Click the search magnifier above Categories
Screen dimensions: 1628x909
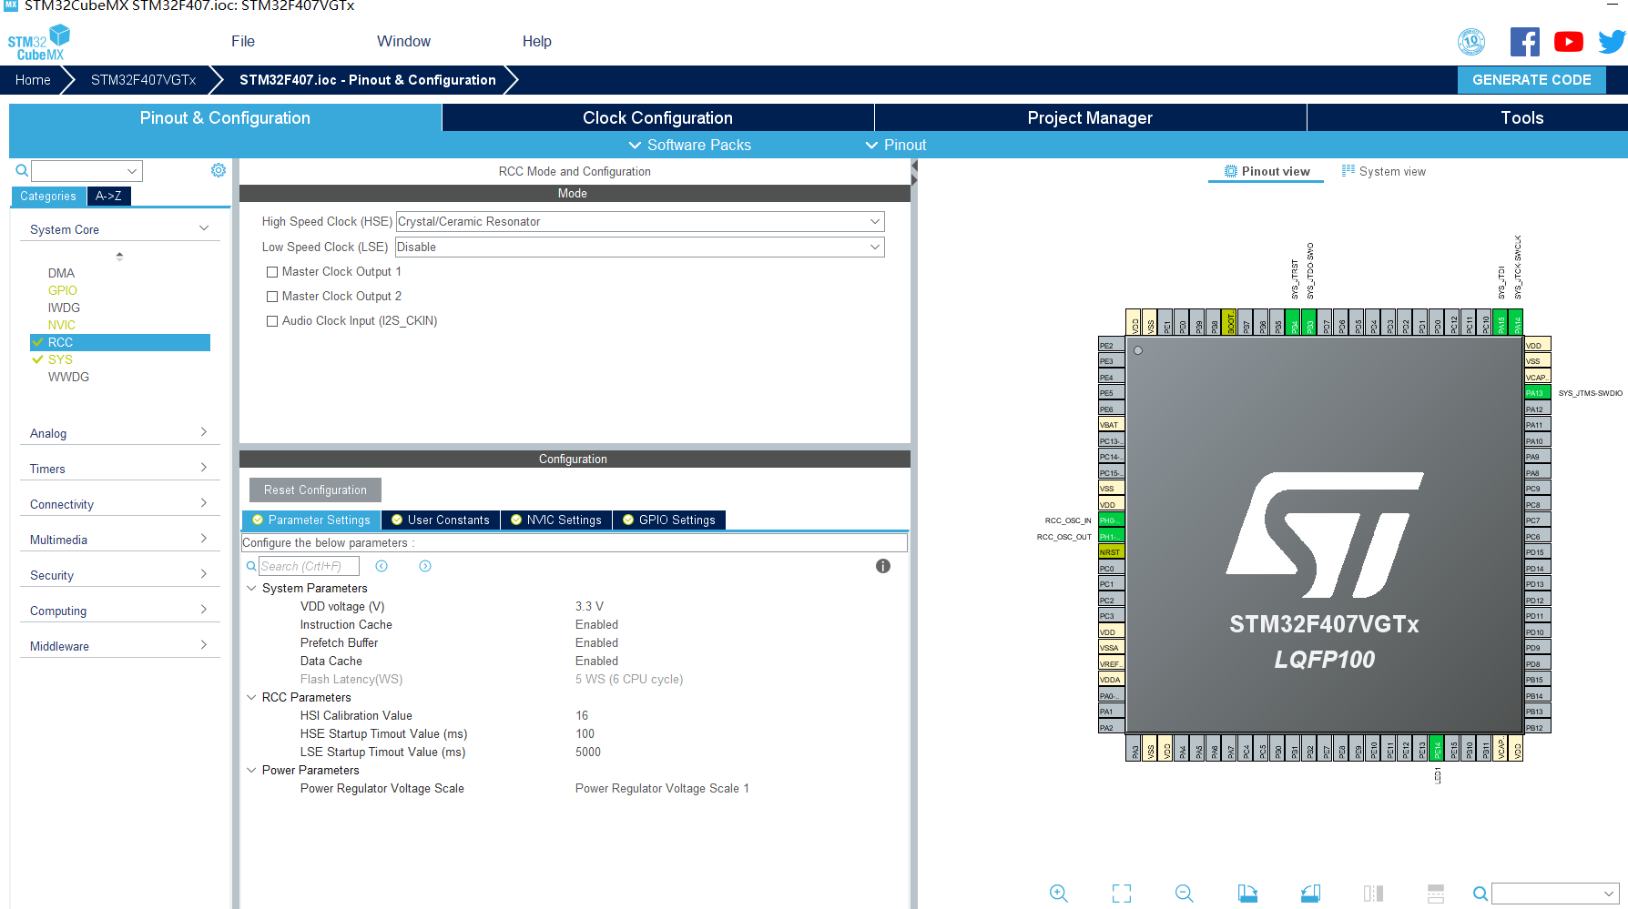tap(21, 170)
